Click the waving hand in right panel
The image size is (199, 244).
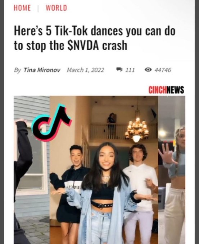pyautogui.click(x=167, y=154)
